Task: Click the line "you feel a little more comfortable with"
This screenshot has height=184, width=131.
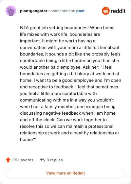Action: 58,94
